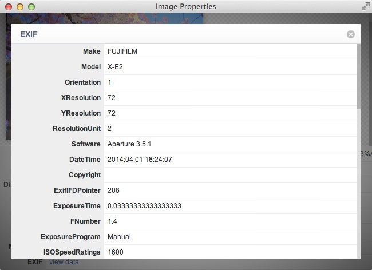This screenshot has width=372, height=270.
Task: Click the ExposureProgram field label
Action: coord(71,237)
